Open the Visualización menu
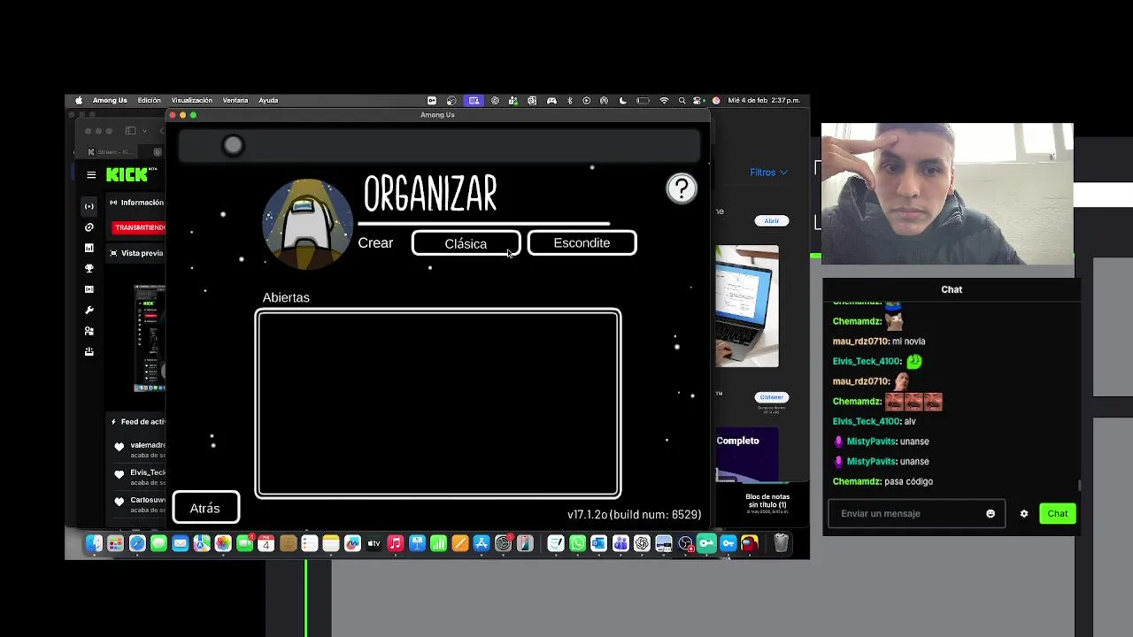 [192, 101]
